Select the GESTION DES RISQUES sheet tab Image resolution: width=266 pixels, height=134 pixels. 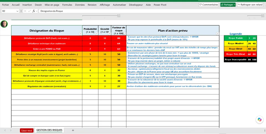[x=49, y=130]
